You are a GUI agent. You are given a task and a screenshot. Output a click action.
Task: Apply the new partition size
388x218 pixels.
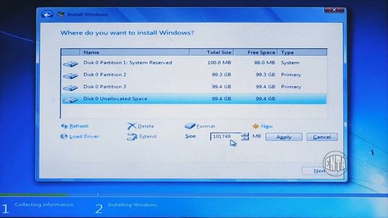284,137
